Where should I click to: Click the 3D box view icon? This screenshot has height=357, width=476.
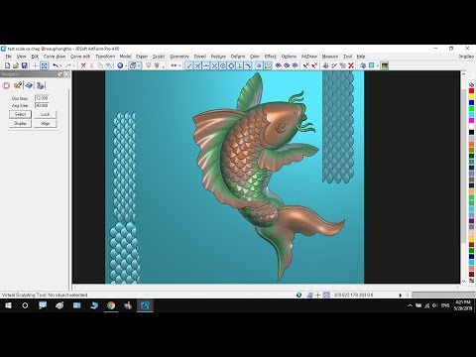pyautogui.click(x=133, y=65)
